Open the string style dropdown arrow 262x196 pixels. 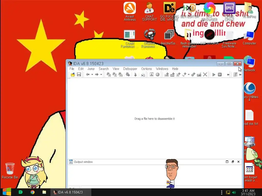[189, 75]
